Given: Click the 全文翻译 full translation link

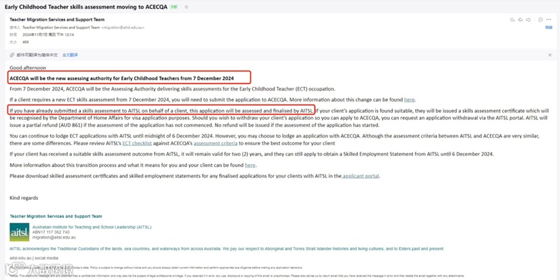Looking at the screenshot, I should pyautogui.click(x=70, y=55).
